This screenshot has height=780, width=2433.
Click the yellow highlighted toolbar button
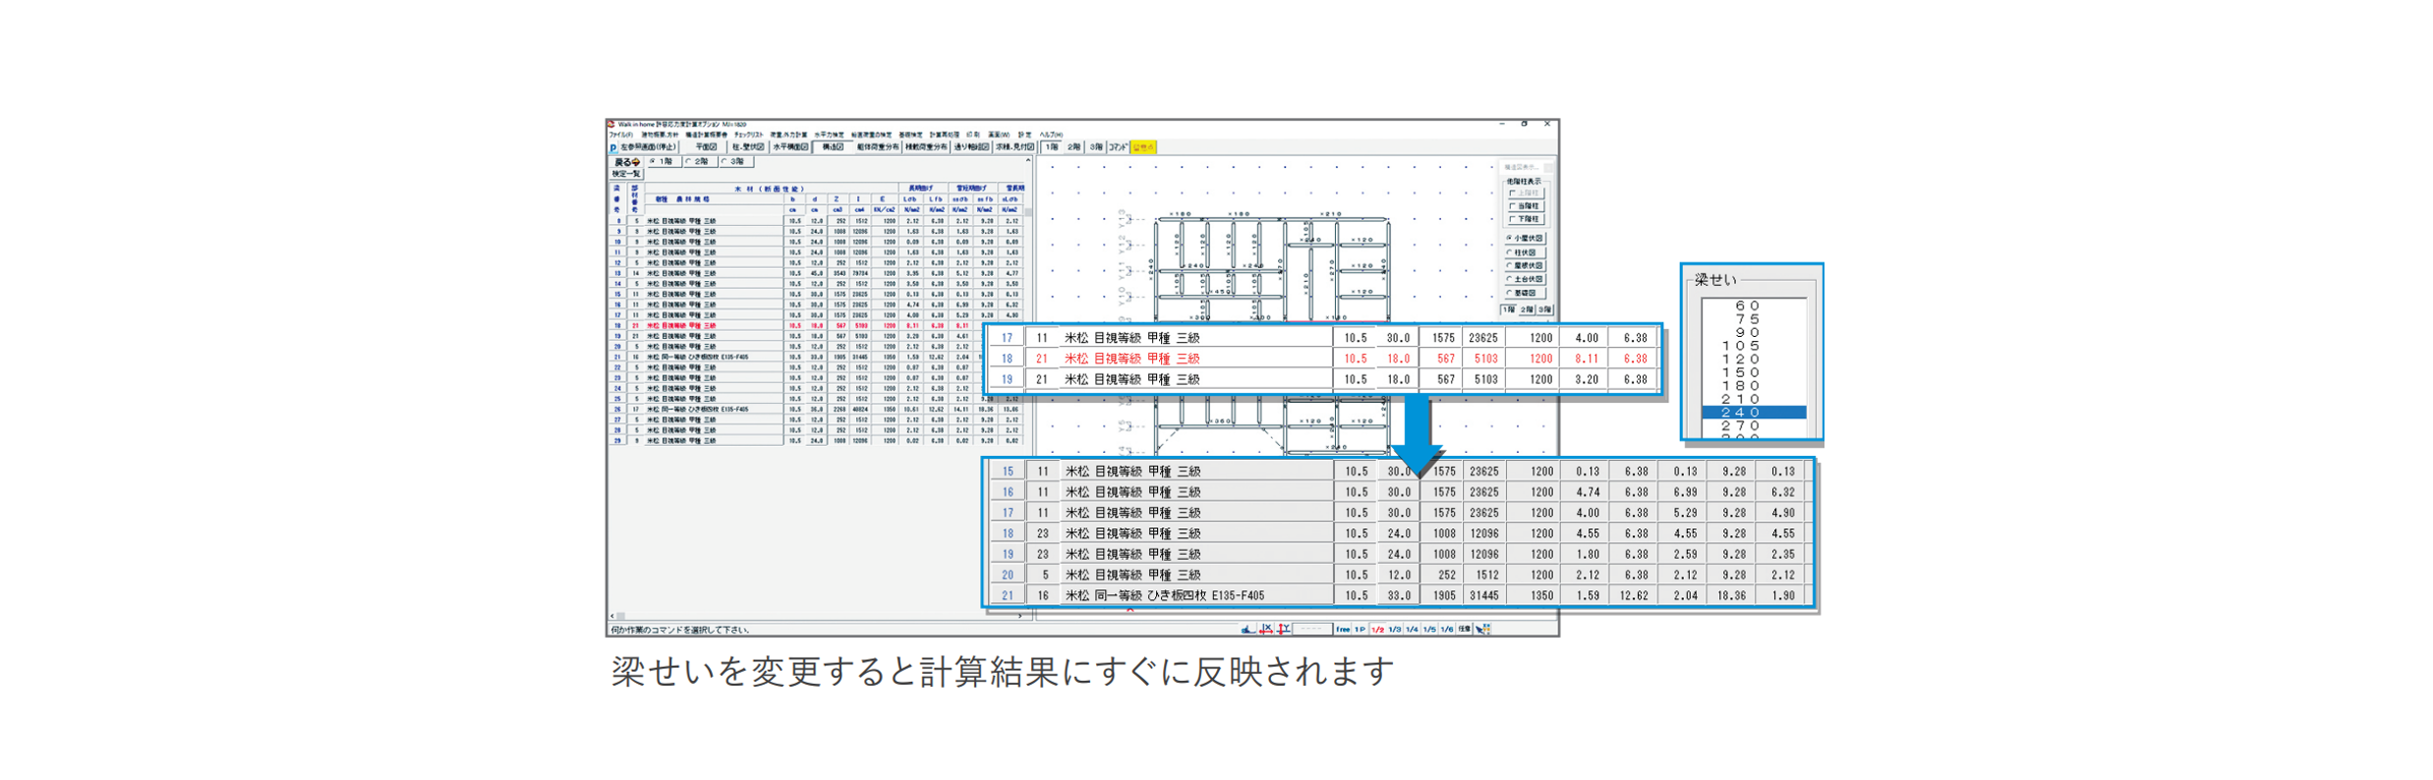[x=1143, y=147]
